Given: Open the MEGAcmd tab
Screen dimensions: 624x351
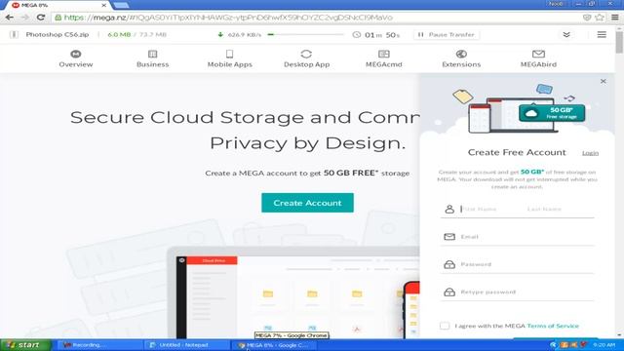Looking at the screenshot, I should pyautogui.click(x=383, y=58).
